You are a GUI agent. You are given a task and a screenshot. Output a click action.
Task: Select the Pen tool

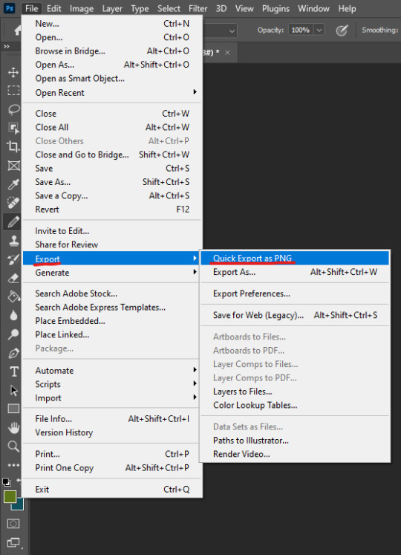(x=13, y=353)
